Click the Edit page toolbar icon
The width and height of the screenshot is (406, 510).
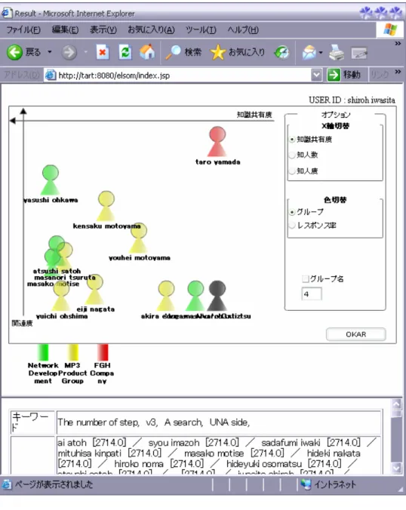point(359,53)
